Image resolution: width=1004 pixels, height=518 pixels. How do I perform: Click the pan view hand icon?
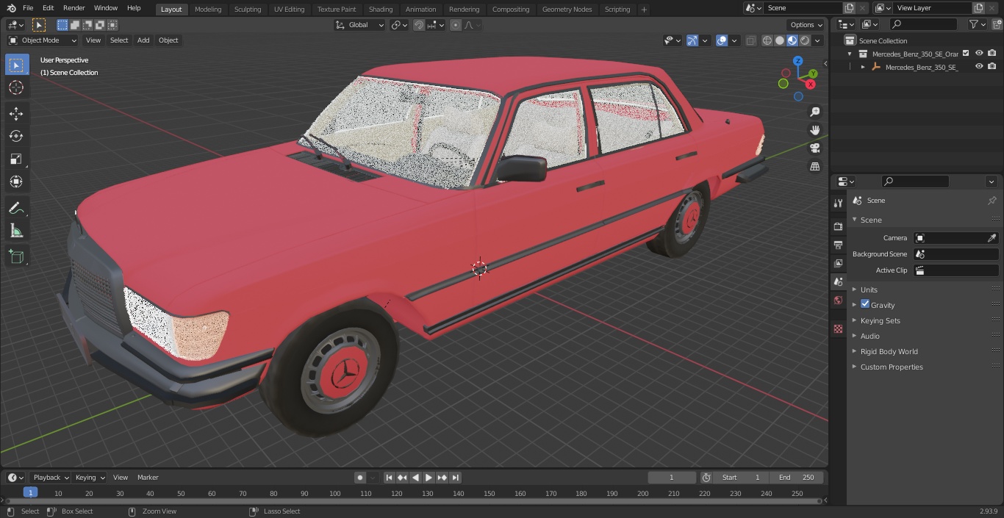coord(814,130)
